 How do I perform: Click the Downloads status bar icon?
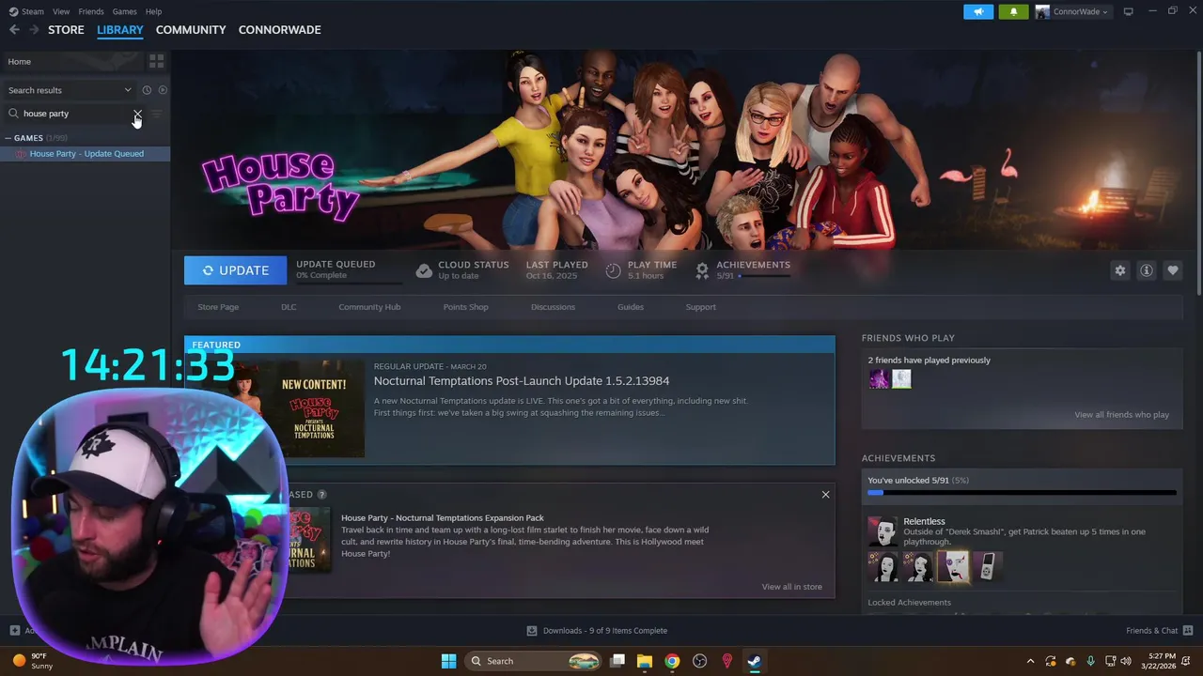click(x=532, y=631)
